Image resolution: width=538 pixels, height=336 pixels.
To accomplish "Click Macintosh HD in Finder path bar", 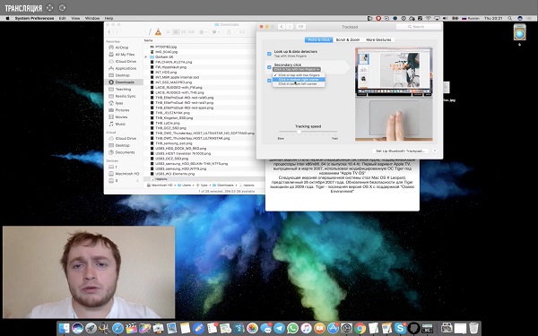I will pos(162,185).
